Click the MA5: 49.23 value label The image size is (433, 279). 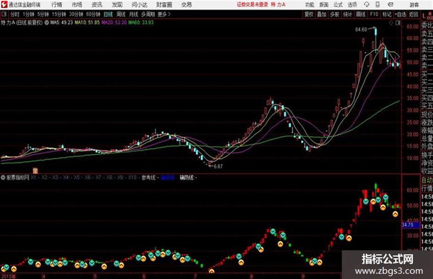coord(61,22)
